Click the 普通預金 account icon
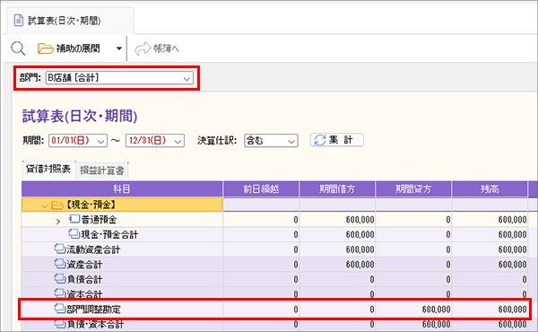This screenshot has height=332, width=538. [x=74, y=219]
